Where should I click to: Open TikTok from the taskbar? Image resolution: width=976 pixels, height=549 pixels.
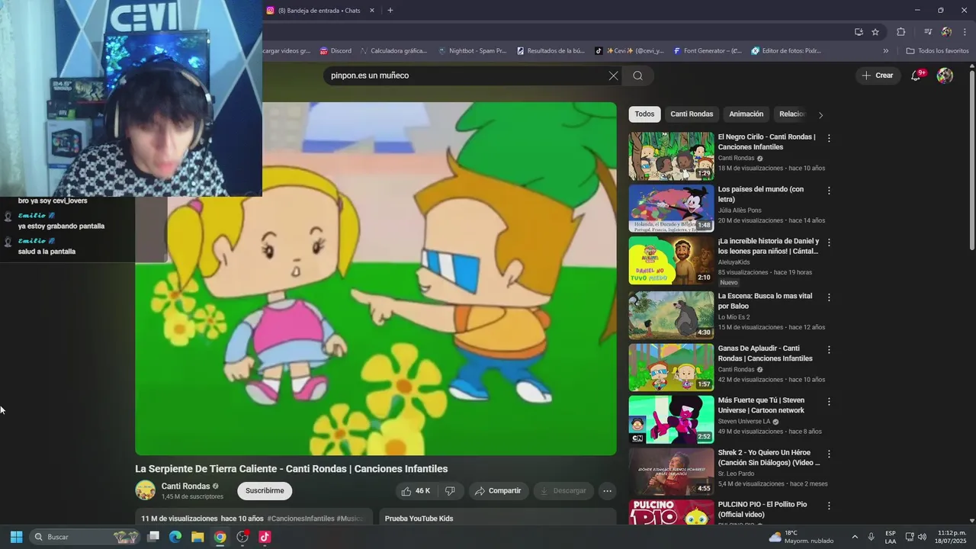tap(265, 537)
